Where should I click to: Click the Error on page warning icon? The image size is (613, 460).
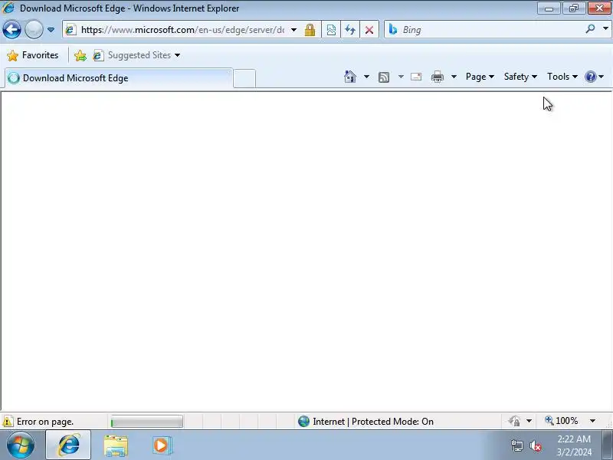[x=8, y=421]
